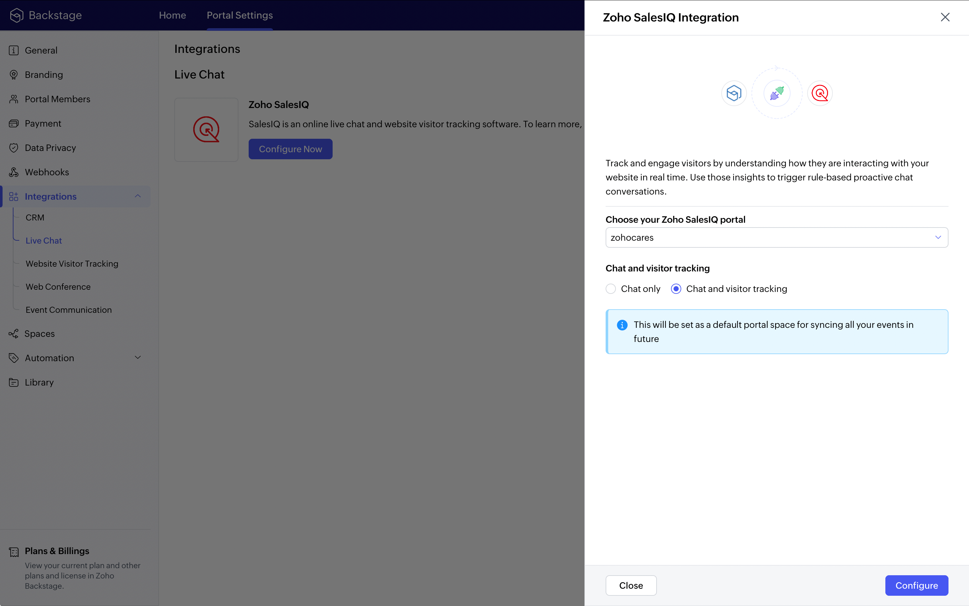Open the Home tab
The image size is (969, 606).
pyautogui.click(x=172, y=15)
